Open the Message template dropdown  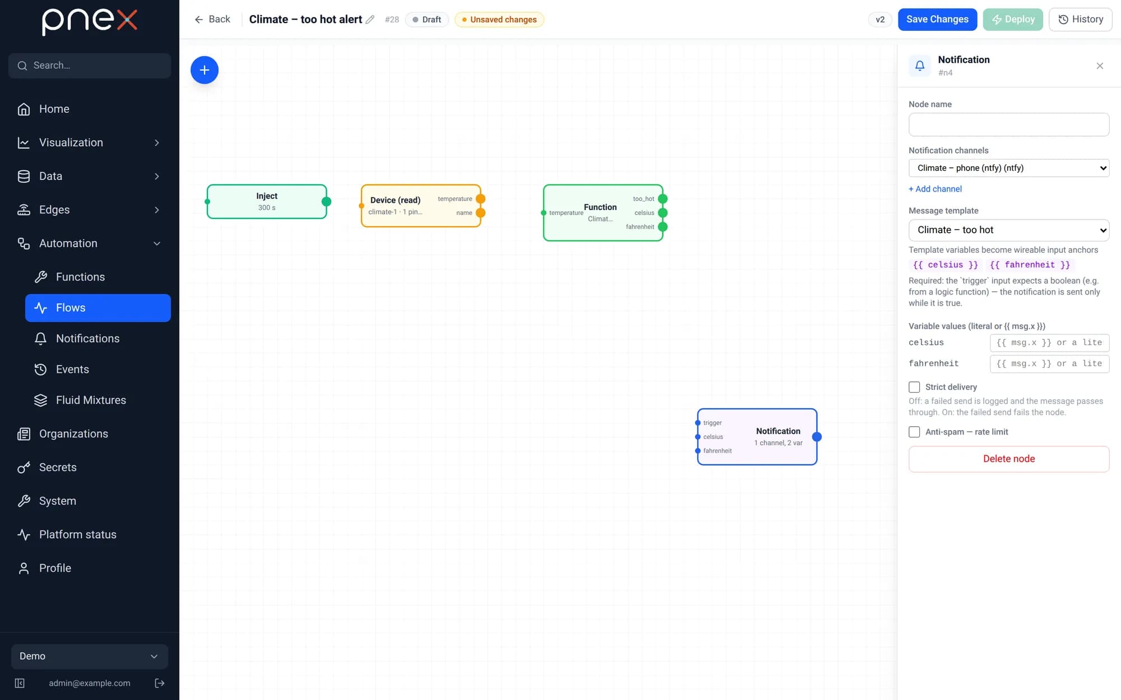pos(1009,230)
